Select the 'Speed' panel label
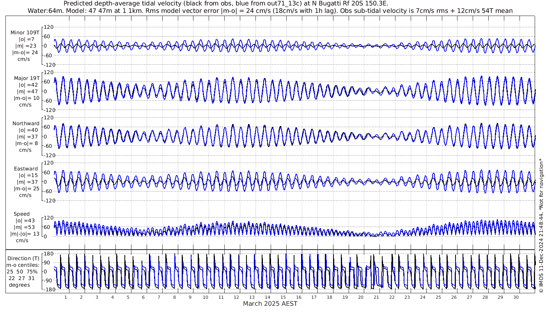Screen dimensions: 546x312 click(x=21, y=214)
